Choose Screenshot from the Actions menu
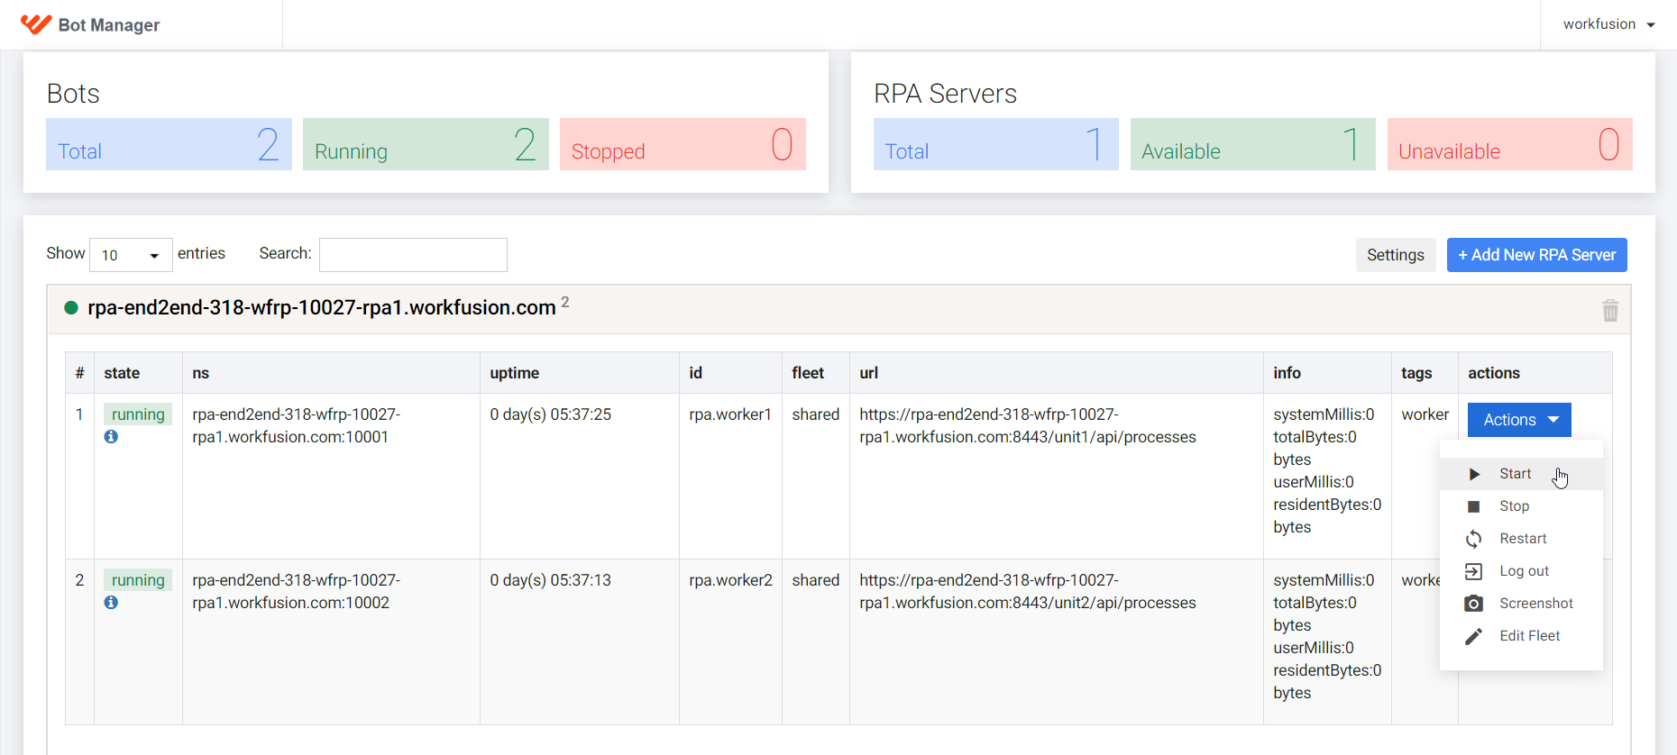The height and width of the screenshot is (755, 1677). 1521,604
